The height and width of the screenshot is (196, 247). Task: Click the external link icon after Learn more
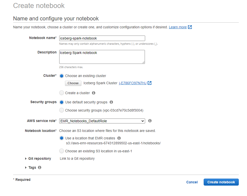click(190, 27)
